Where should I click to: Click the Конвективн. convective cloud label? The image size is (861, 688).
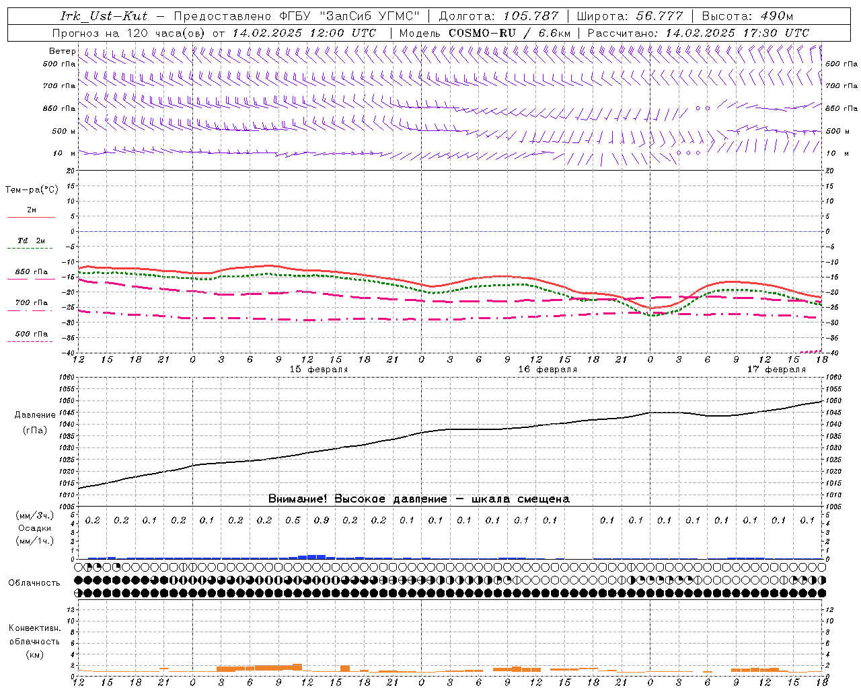(35, 628)
